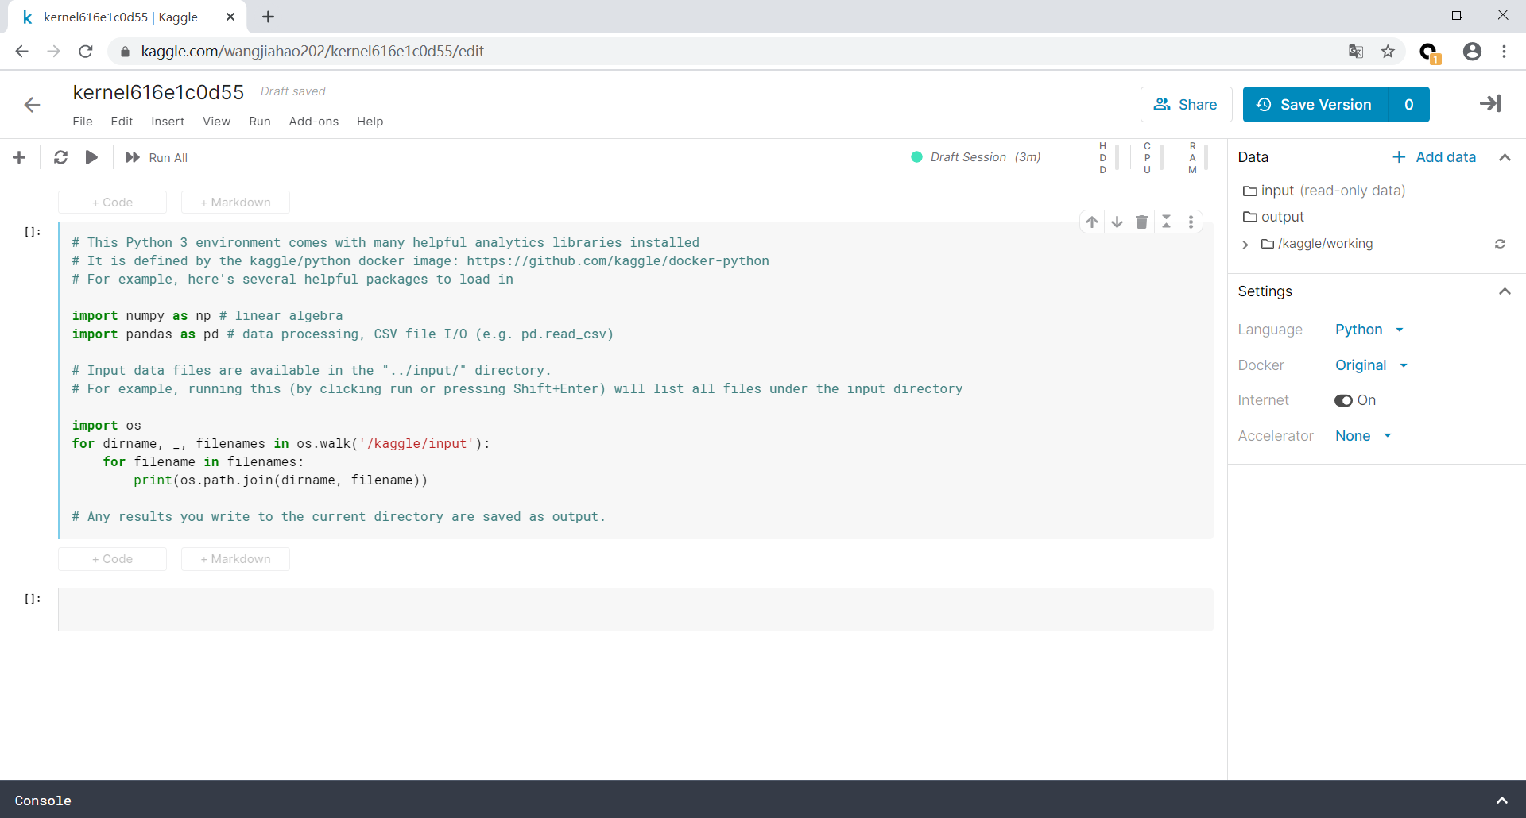Viewport: 1526px width, 818px height.
Task: Click the notebook title kernel616e1c0d55
Action: 158,92
